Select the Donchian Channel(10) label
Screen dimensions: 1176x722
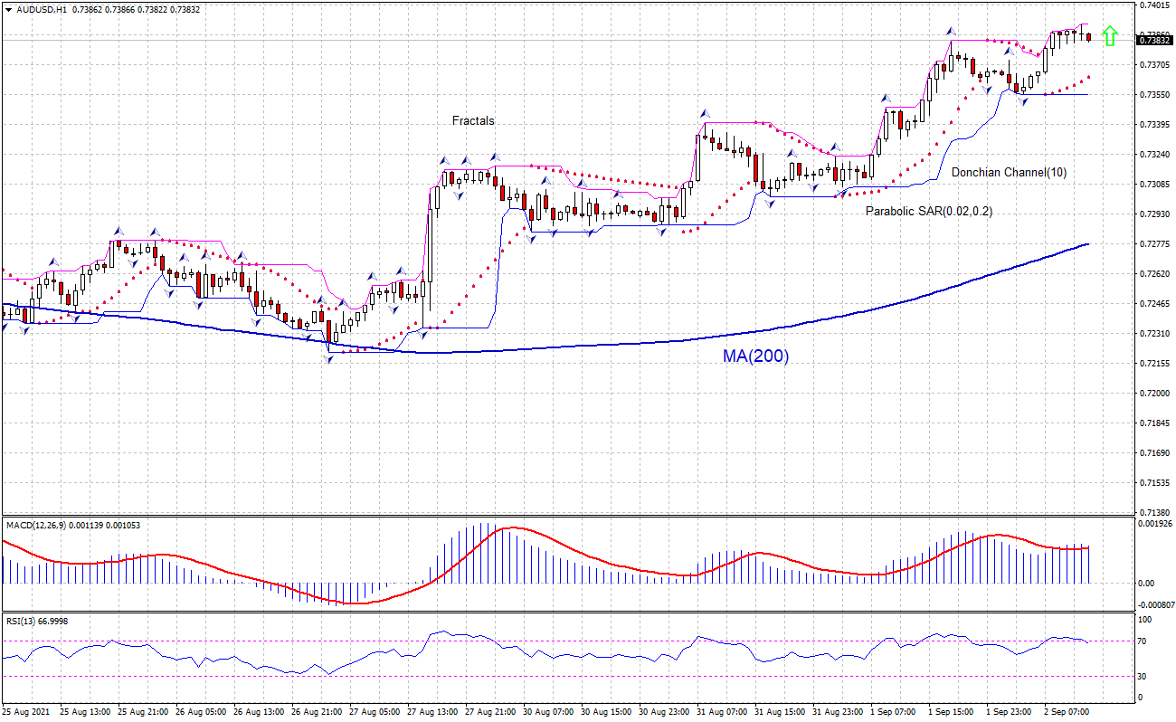point(1008,172)
